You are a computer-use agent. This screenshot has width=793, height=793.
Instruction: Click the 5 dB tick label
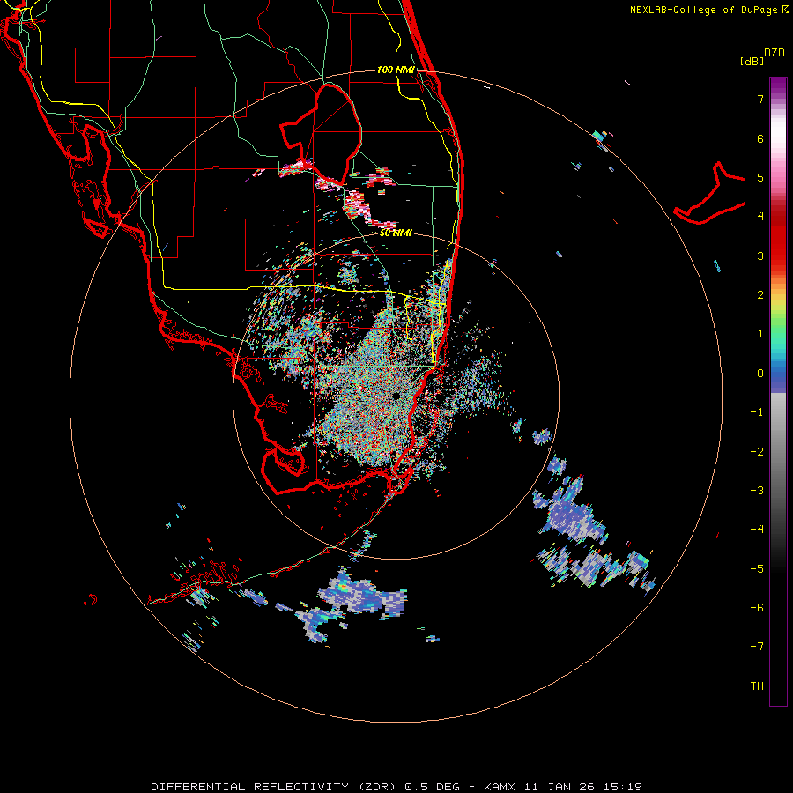760,177
